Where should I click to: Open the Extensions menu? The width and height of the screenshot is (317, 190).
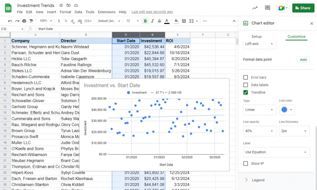(x=107, y=12)
